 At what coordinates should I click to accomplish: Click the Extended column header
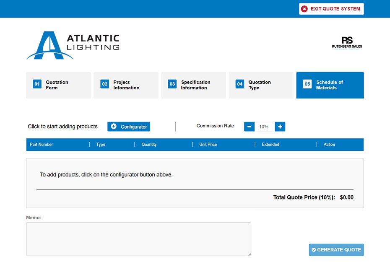pos(270,145)
